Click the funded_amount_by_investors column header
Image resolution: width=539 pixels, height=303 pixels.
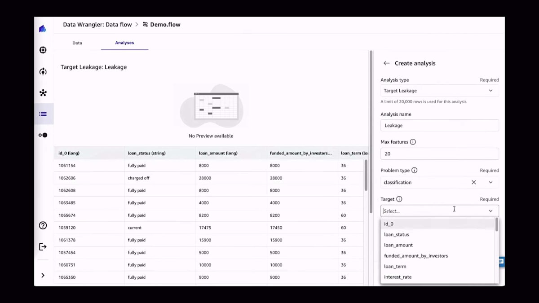[x=302, y=153]
